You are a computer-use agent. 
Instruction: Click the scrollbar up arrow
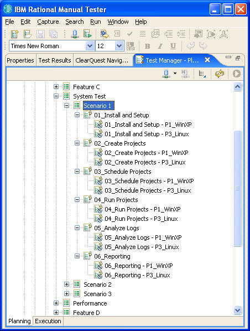coord(237,87)
